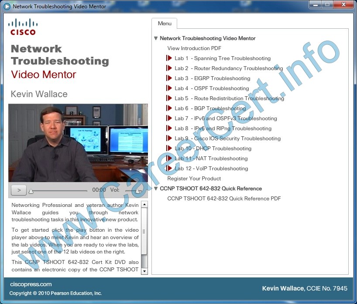Collapse the CCNP TSHOOT Quick Reference section

click(156, 189)
